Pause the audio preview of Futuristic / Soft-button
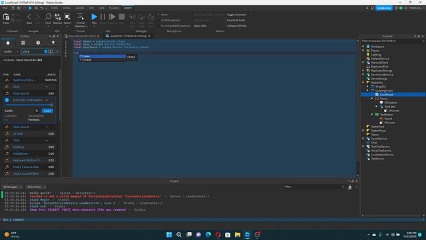The width and height of the screenshot is (426, 240). (x=7, y=100)
